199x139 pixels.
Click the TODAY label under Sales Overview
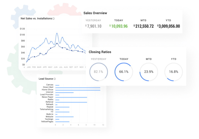click(119, 21)
